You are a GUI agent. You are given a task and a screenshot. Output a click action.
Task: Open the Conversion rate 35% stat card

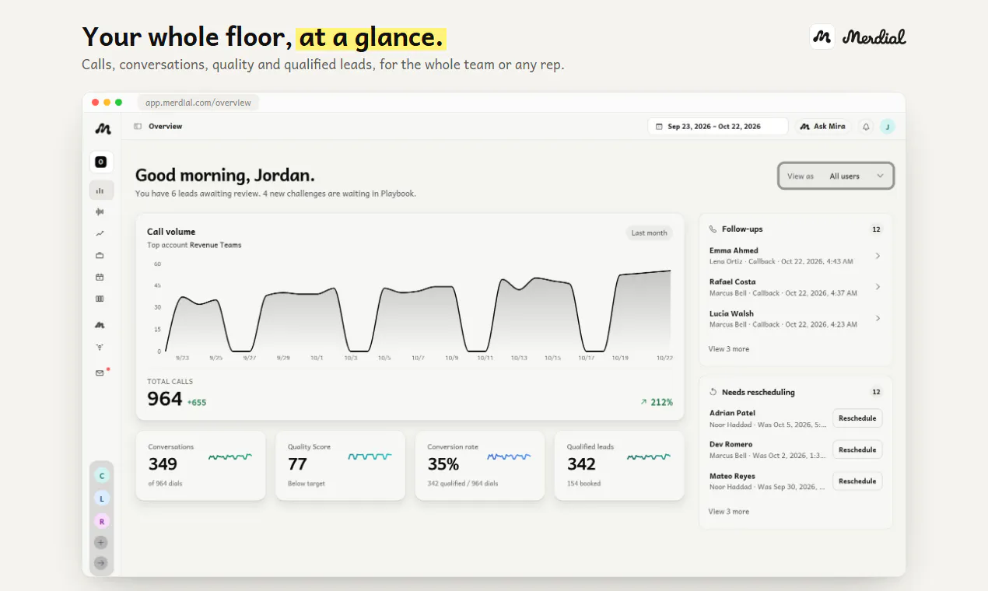tap(480, 466)
